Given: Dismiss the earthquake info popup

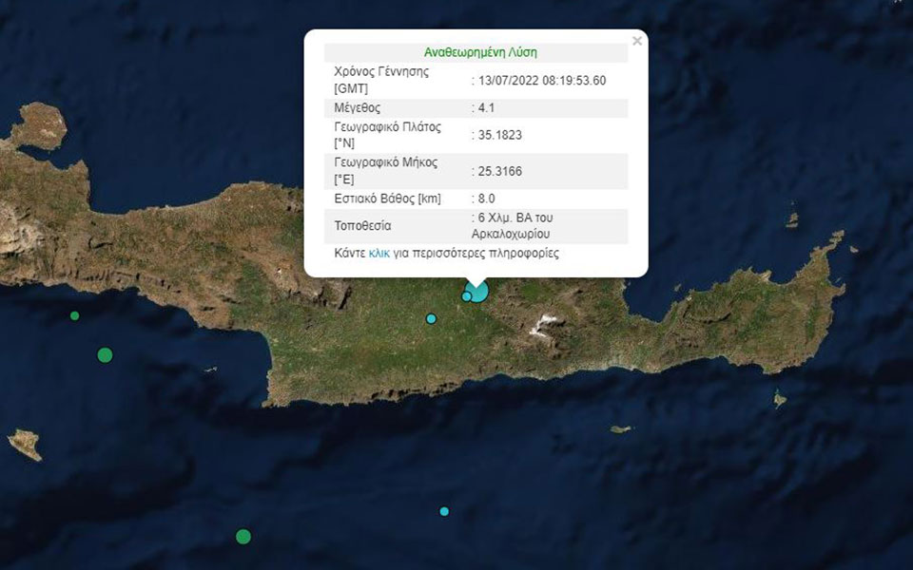Looking at the screenshot, I should click(x=635, y=41).
